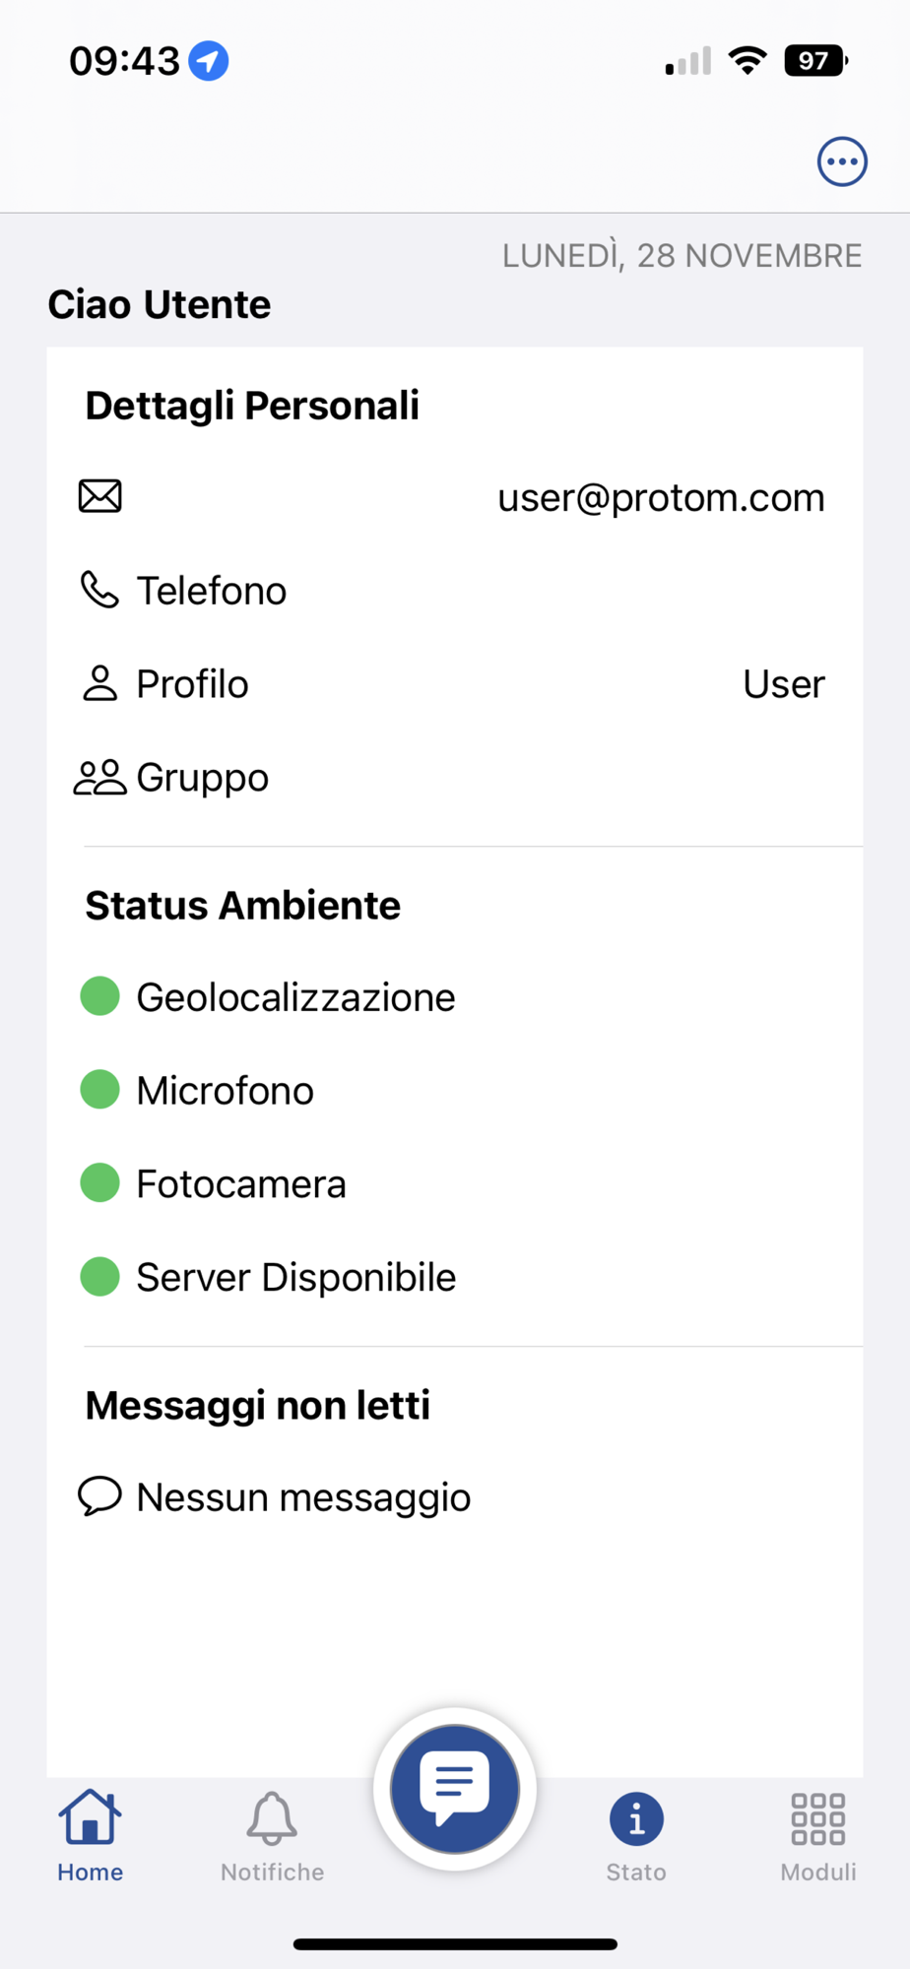Tap the two-person Gruppo icon
This screenshot has width=910, height=1969.
[x=99, y=777]
